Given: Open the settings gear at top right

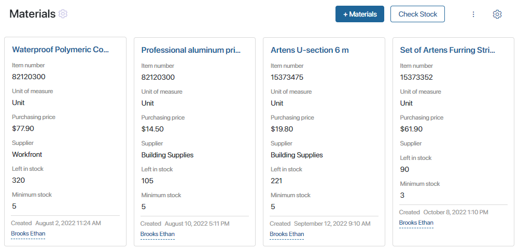Looking at the screenshot, I should pos(497,14).
